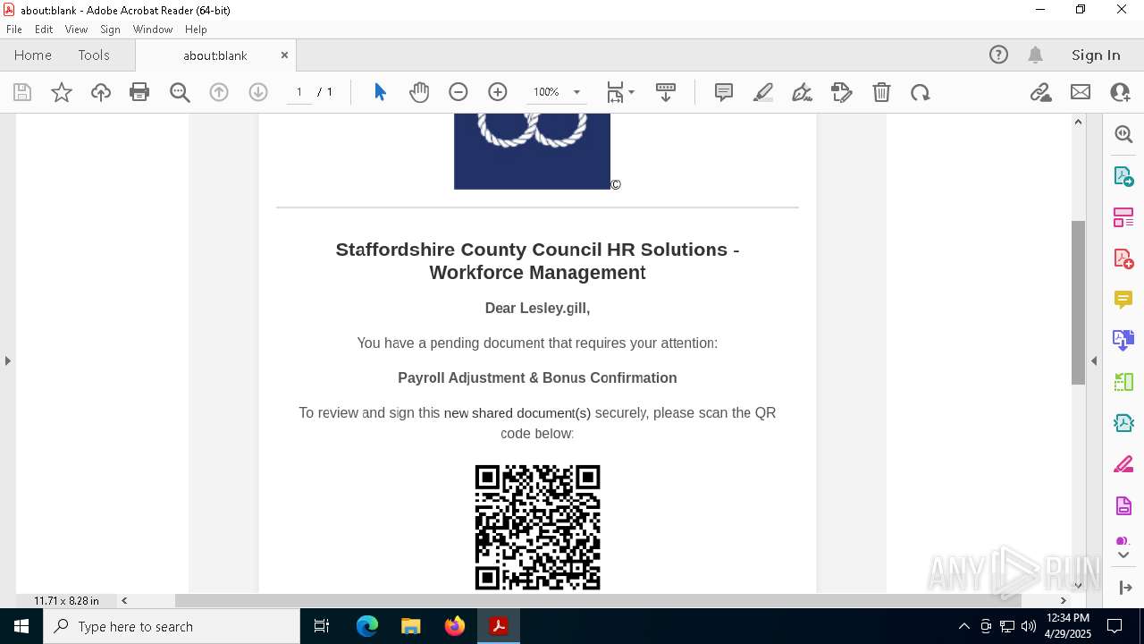Open notifications bell
This screenshot has width=1144, height=644.
coord(1036,55)
